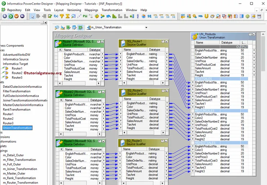Open the Transformation menu

point(112,10)
